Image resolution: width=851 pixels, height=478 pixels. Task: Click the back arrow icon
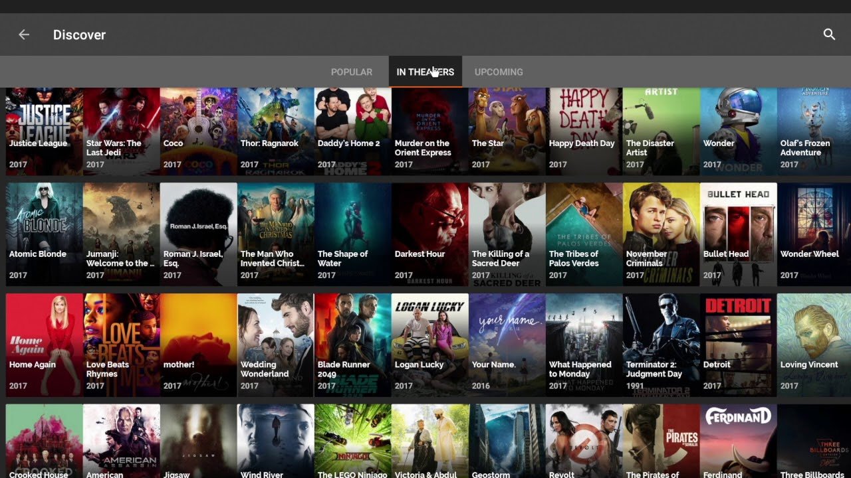[x=24, y=35]
